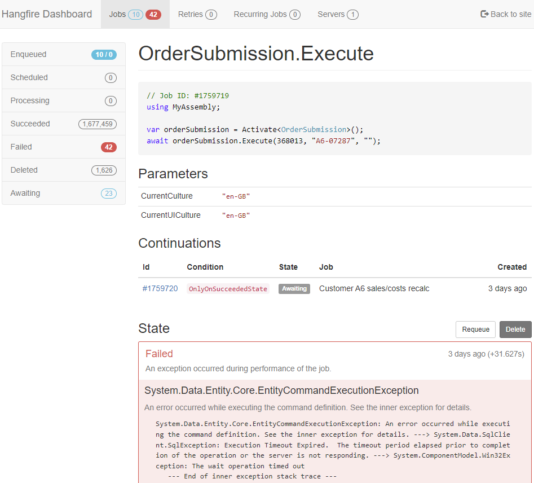The height and width of the screenshot is (483, 534).
Task: Open continuation job #1759720
Action: (160, 288)
